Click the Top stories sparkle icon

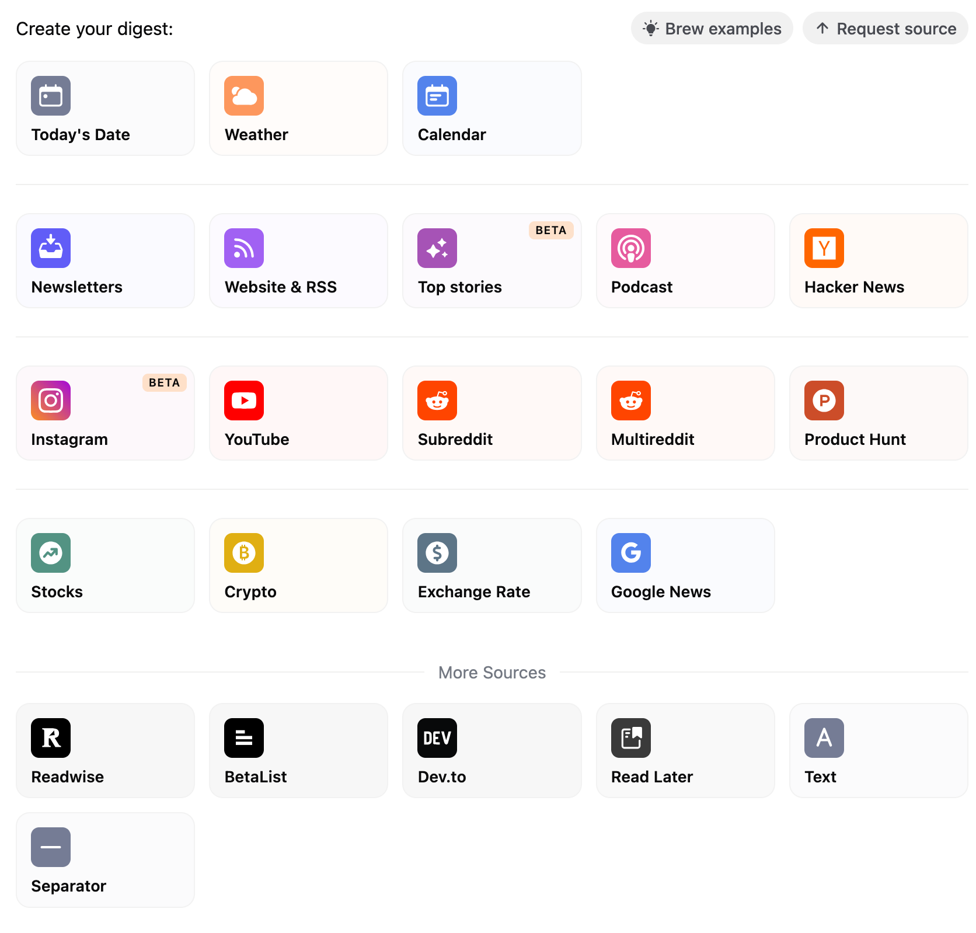[x=437, y=248]
